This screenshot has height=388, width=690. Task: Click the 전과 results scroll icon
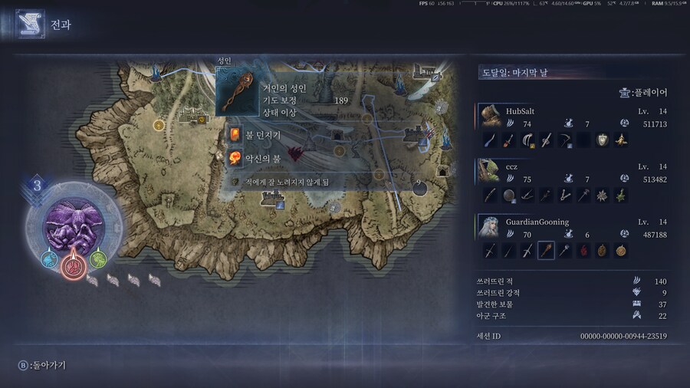click(x=30, y=25)
